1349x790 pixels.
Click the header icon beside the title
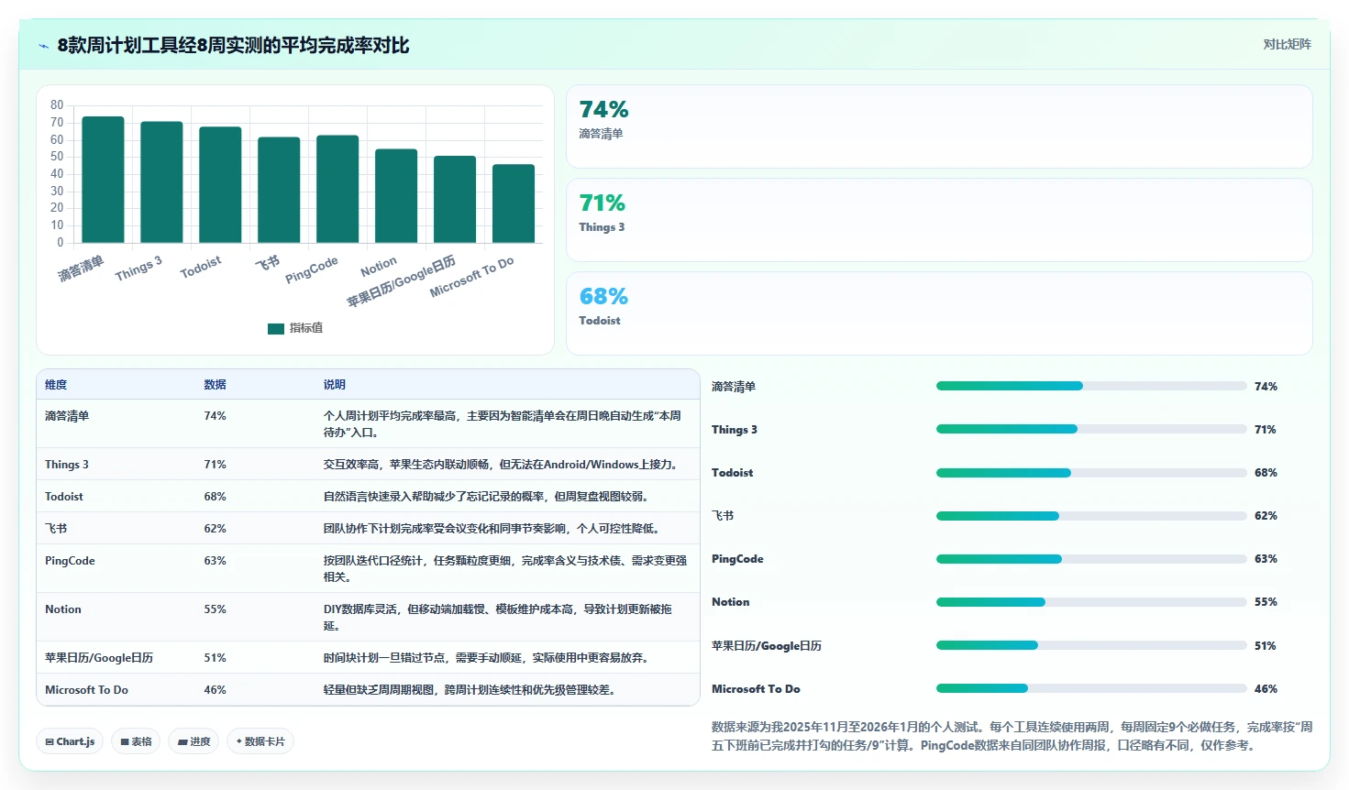pos(43,46)
